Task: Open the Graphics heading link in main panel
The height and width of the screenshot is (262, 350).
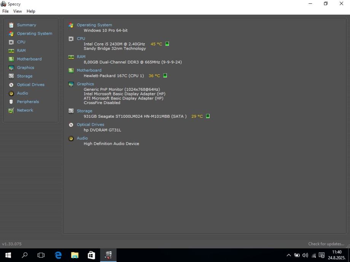Action: tap(85, 84)
